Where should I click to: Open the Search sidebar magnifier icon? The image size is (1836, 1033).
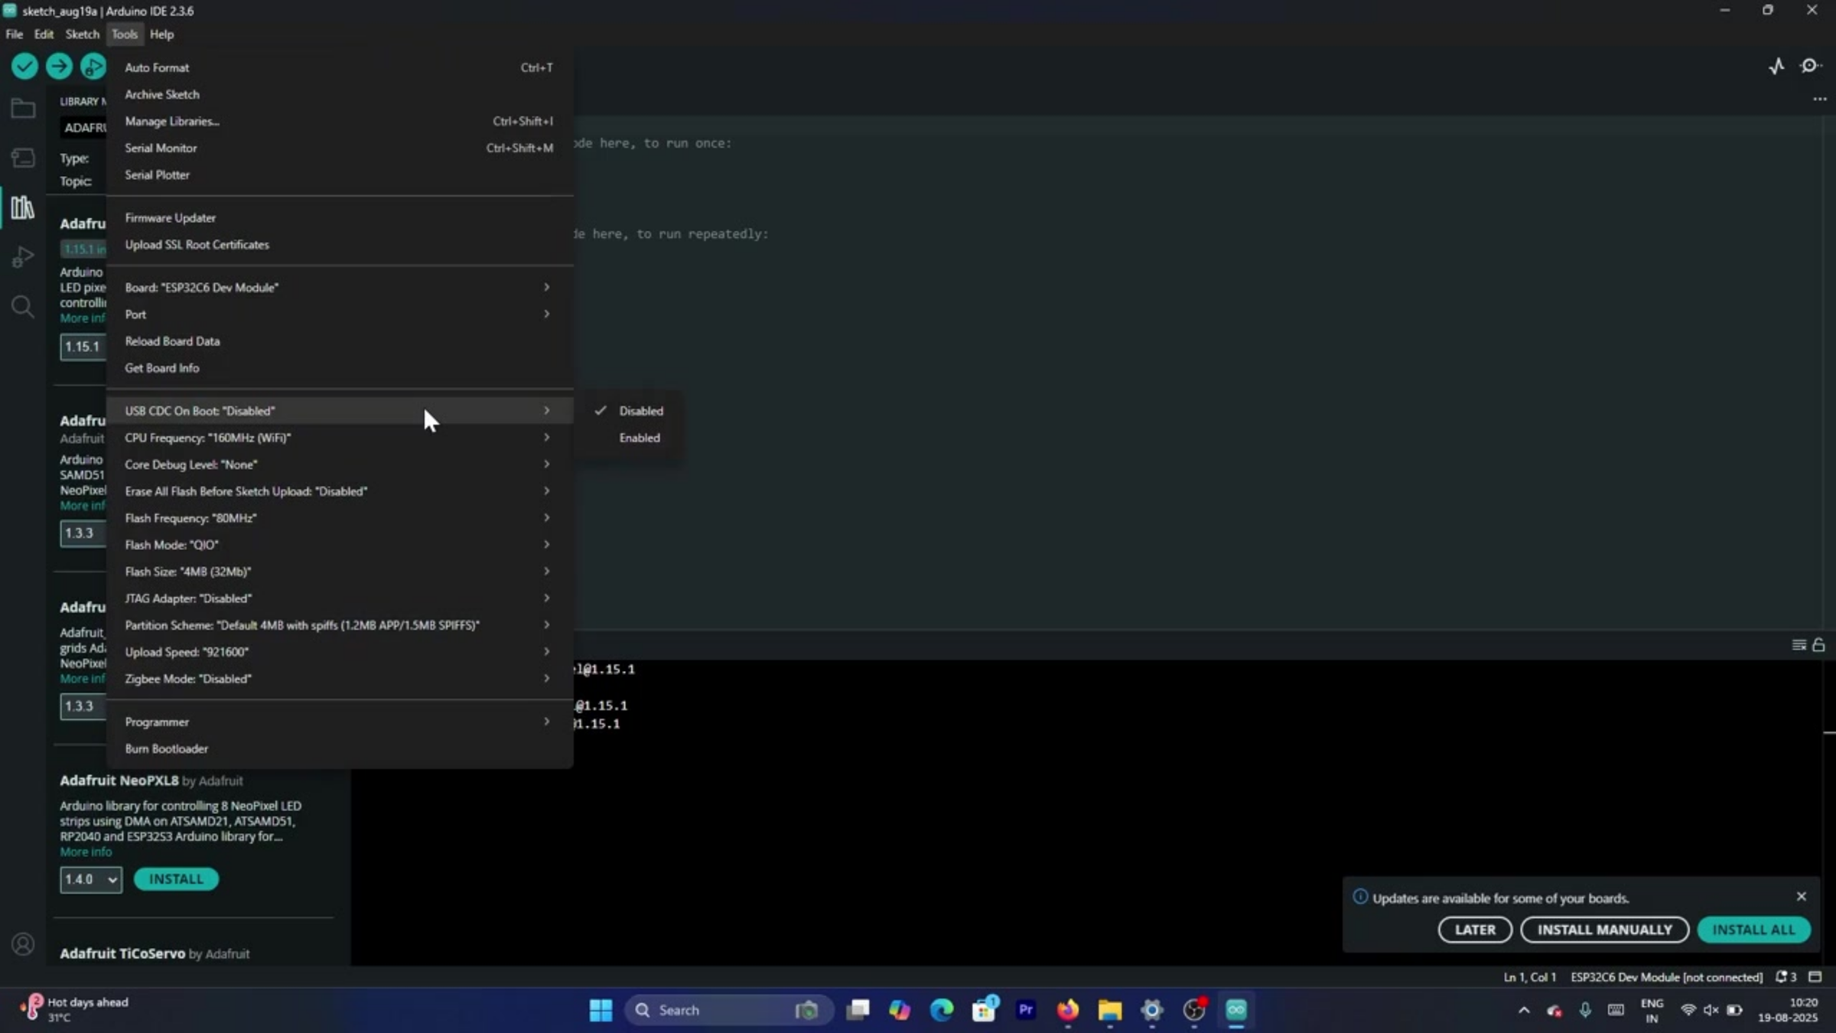(x=23, y=306)
